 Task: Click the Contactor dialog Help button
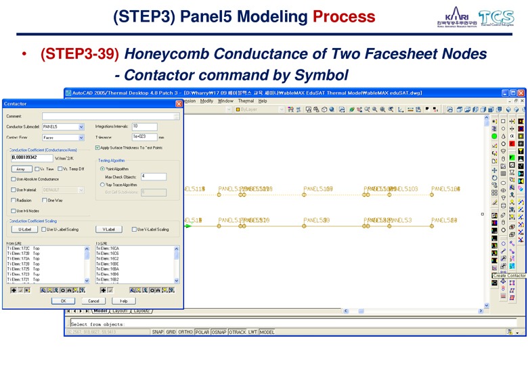pyautogui.click(x=124, y=301)
